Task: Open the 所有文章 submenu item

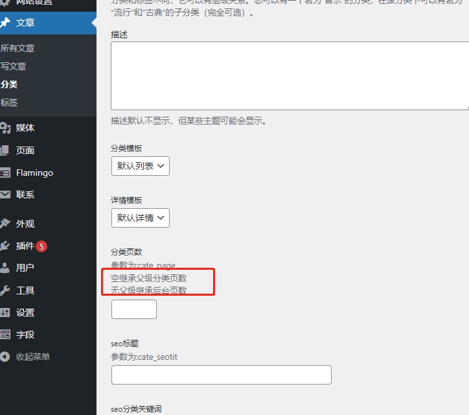Action: click(x=17, y=48)
